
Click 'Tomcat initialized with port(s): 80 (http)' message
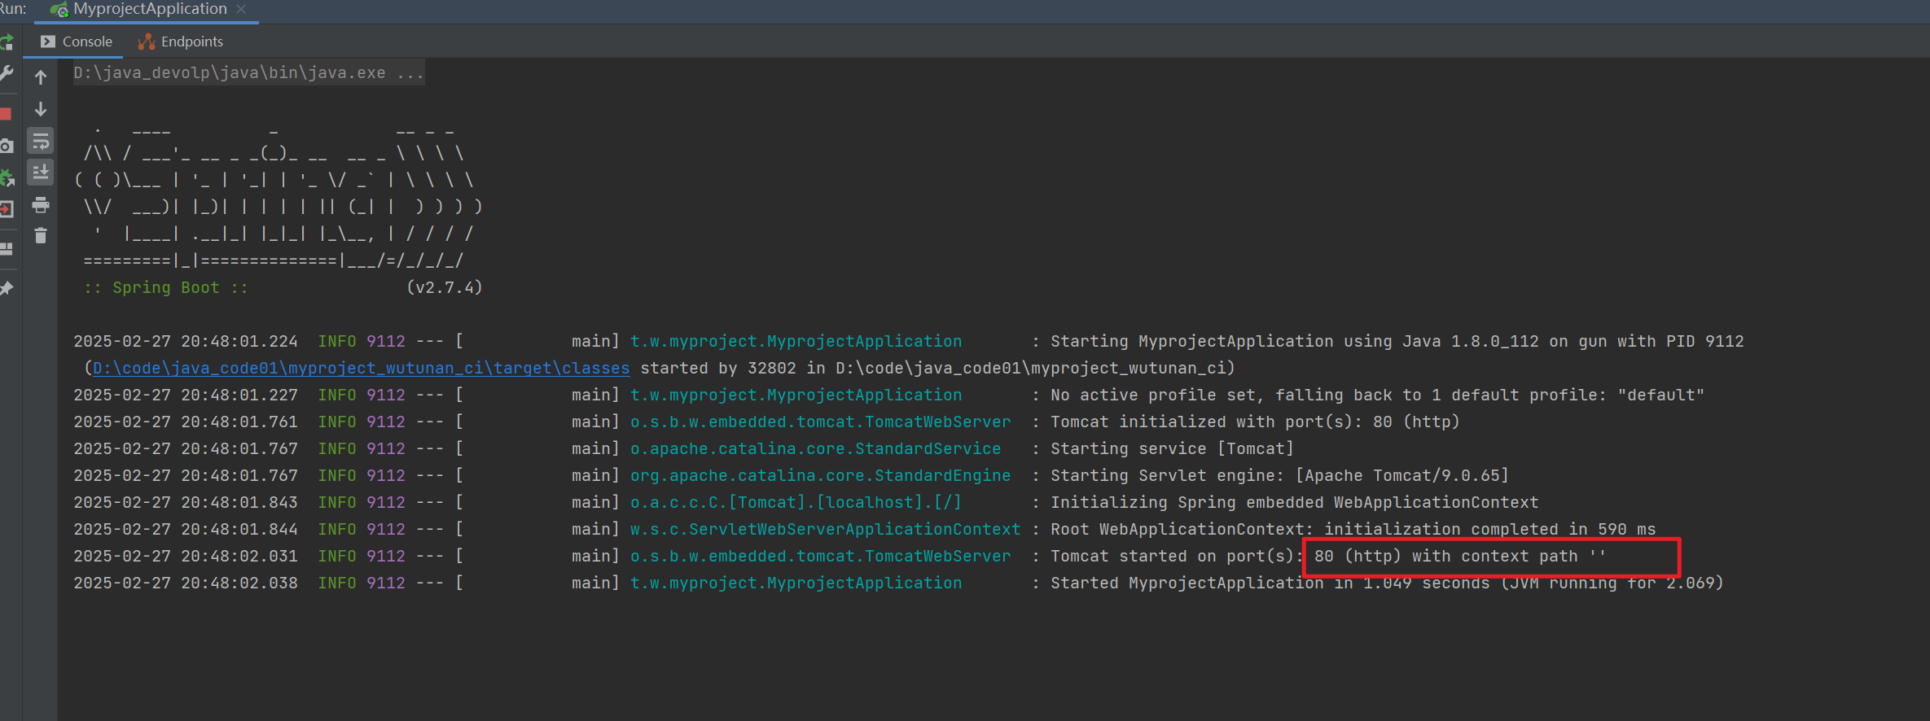click(1255, 422)
